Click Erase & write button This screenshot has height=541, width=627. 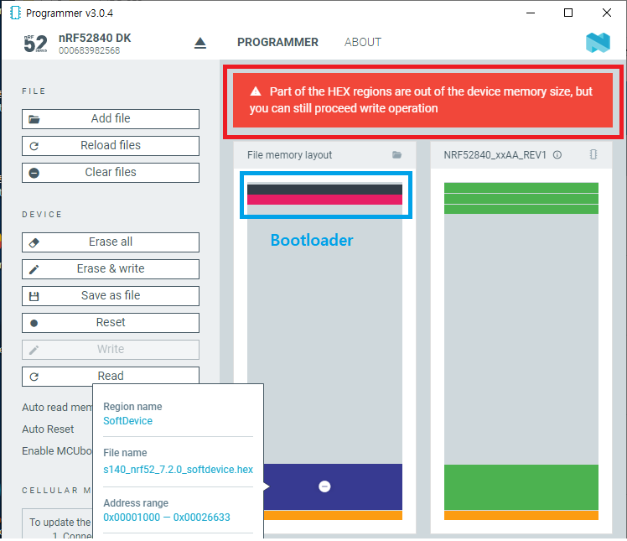[x=111, y=269]
